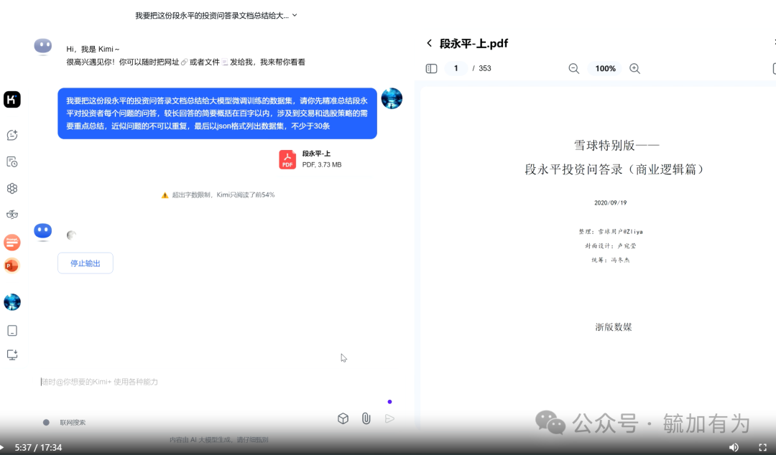Toggle the PDF thumbnail sidebar panel
Screen dimensions: 776x455
432,69
